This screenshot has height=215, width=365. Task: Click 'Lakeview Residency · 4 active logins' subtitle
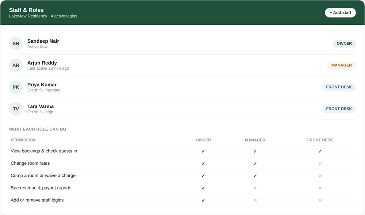point(43,16)
